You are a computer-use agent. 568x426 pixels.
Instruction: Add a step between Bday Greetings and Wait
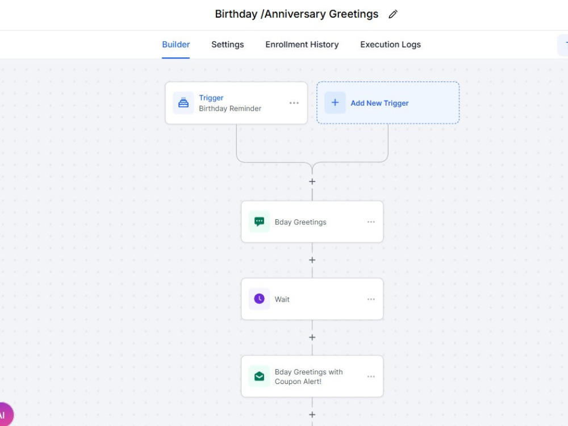[312, 260]
